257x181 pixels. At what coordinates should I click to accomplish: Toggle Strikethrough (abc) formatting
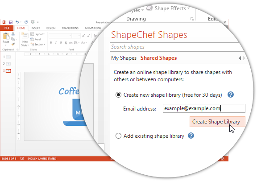click(70, 43)
